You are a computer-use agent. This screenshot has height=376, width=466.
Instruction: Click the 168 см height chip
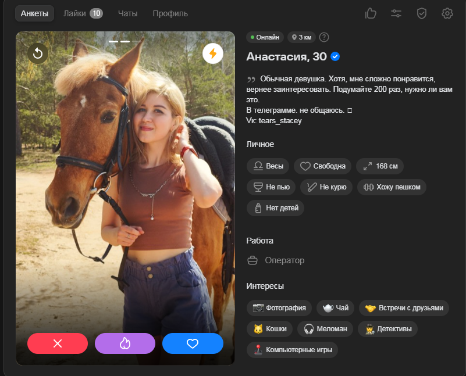(x=380, y=166)
